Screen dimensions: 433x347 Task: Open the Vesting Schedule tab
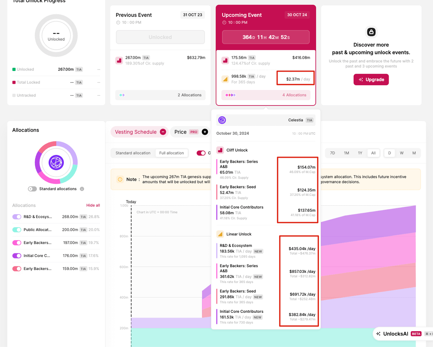pyautogui.click(x=139, y=132)
